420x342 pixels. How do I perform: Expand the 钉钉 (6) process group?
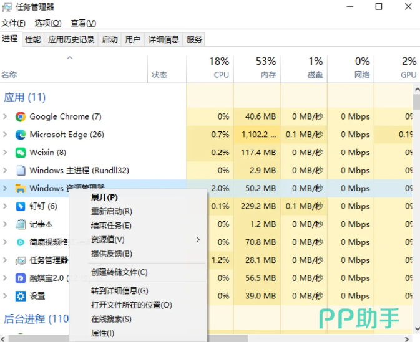click(x=5, y=206)
